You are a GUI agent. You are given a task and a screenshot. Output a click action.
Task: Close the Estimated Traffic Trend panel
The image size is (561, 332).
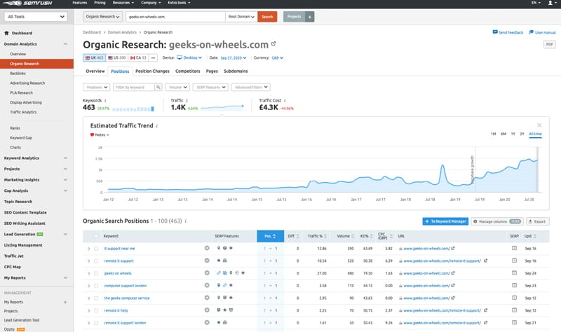click(x=539, y=125)
